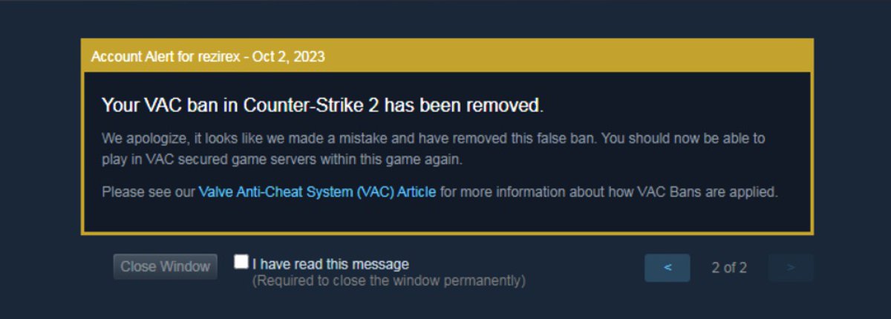Click the "Required to close the window permanently" note
The width and height of the screenshot is (891, 319).
coord(389,281)
